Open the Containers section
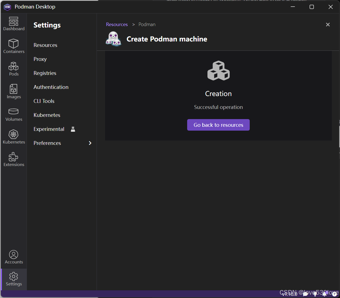 (x=14, y=46)
